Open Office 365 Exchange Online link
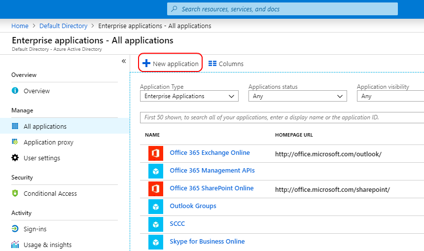Viewport: 424px width, 251px height. (210, 152)
